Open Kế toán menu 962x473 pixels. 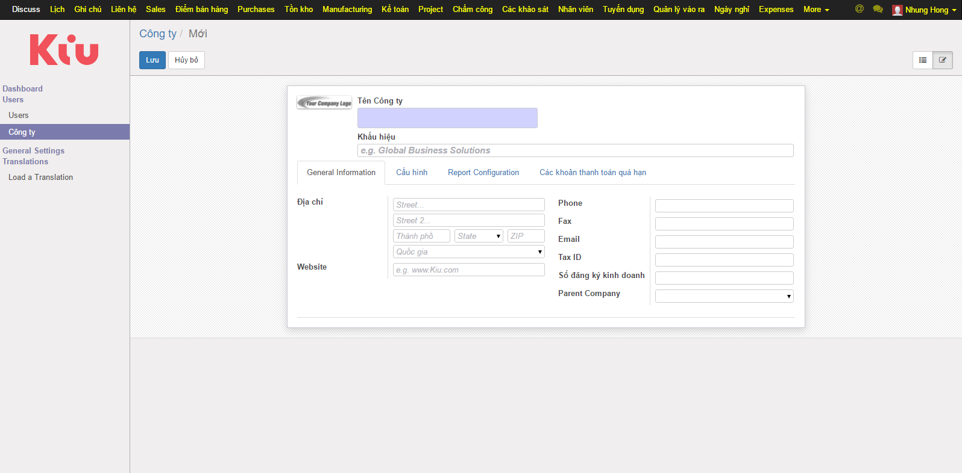click(x=395, y=10)
